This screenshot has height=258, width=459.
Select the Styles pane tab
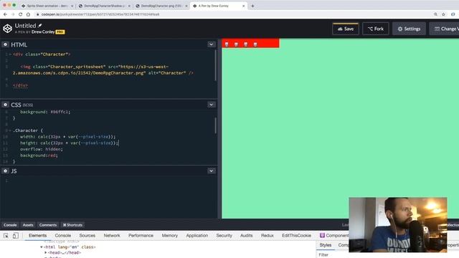pyautogui.click(x=325, y=245)
